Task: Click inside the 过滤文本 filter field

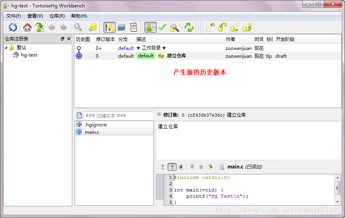Action: pyautogui.click(x=119, y=115)
